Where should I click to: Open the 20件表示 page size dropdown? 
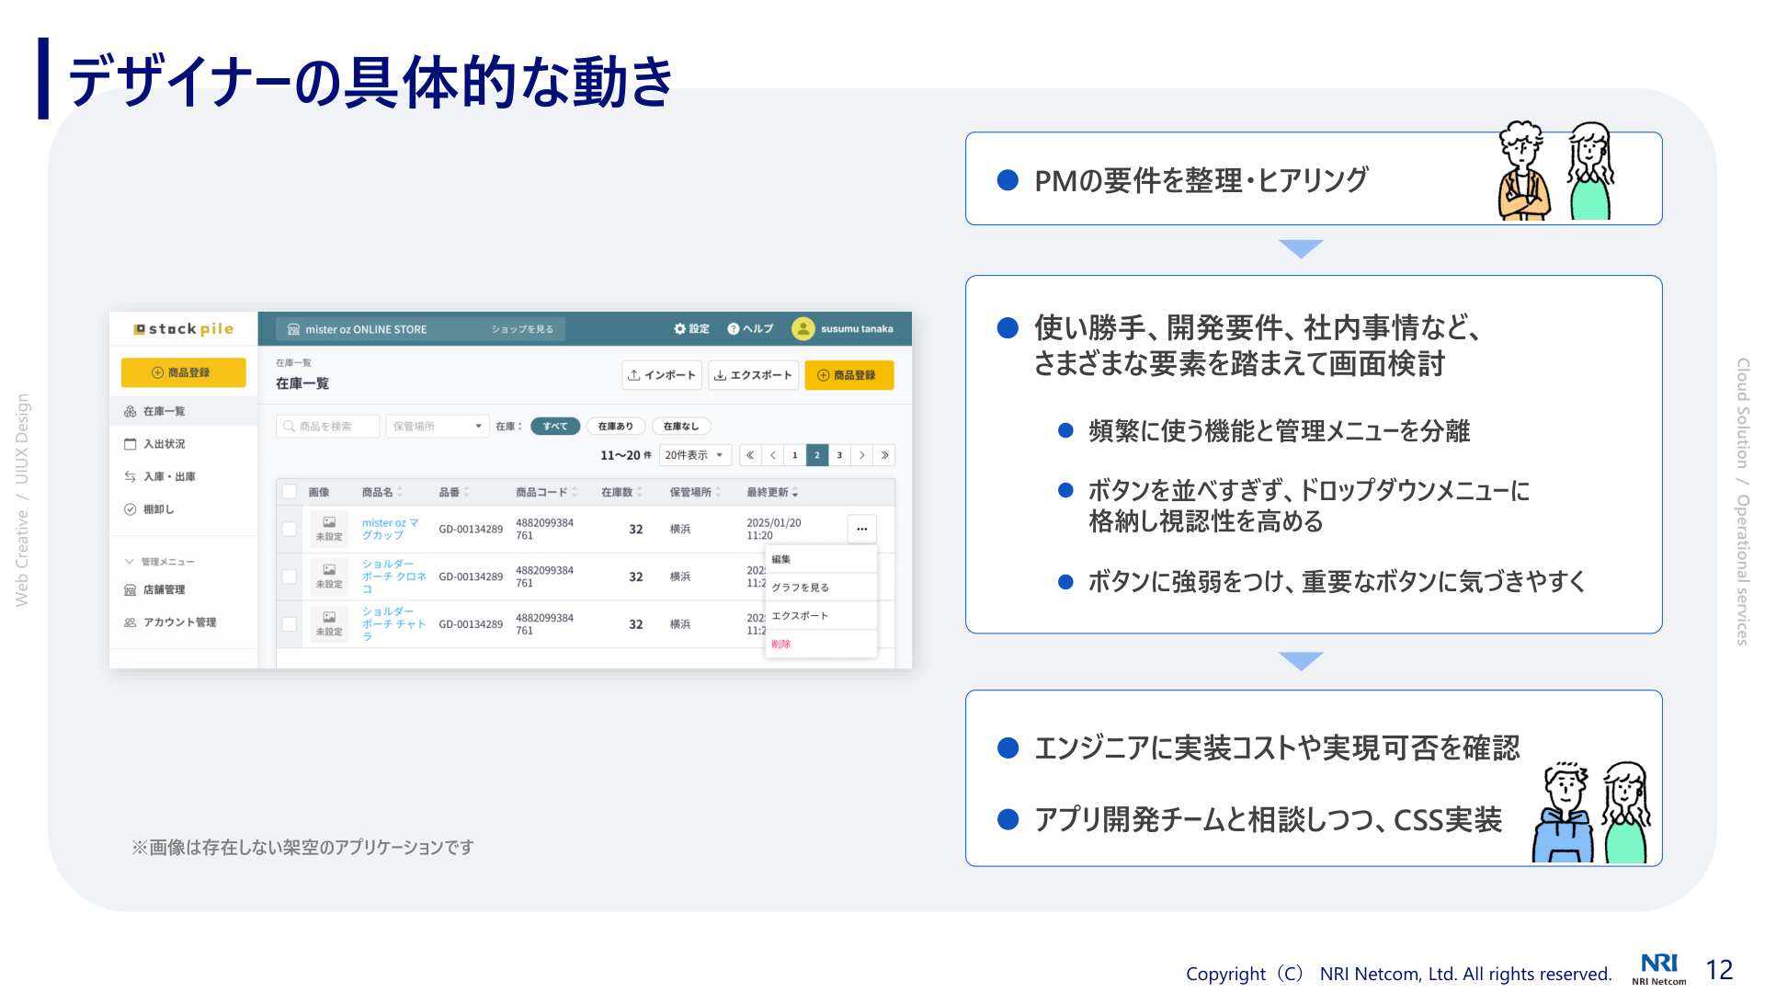(x=694, y=455)
